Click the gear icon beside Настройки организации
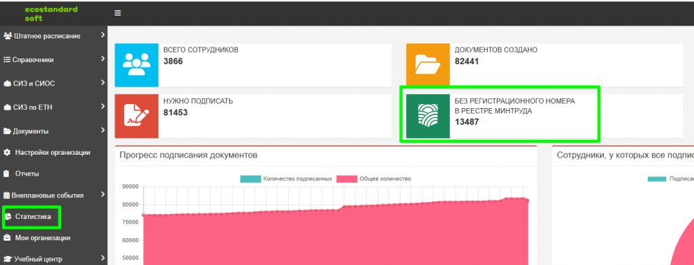This screenshot has width=694, height=265. coord(7,152)
